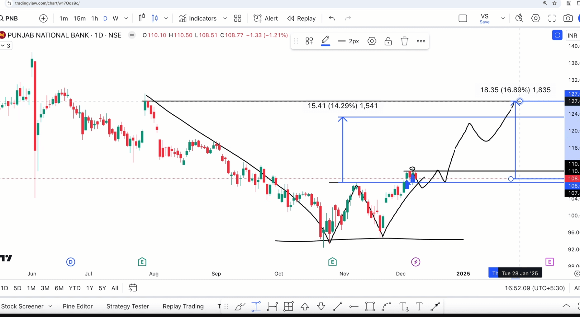Select the 6M date range
The image size is (580, 317).
point(59,288)
